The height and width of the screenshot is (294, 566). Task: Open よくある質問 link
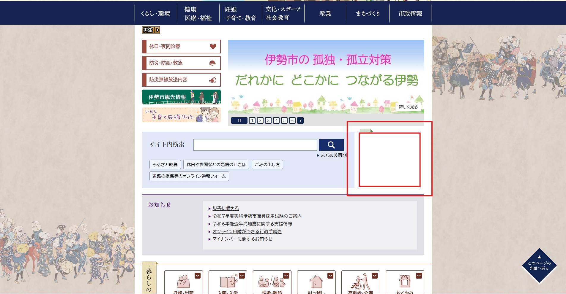pyautogui.click(x=334, y=155)
